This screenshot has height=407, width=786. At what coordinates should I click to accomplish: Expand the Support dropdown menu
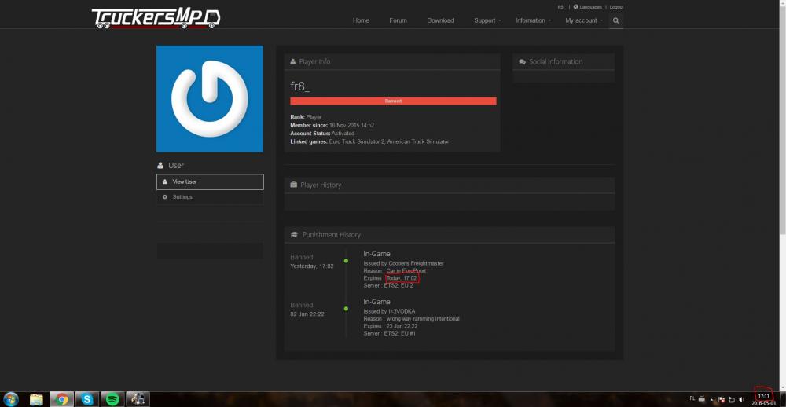(487, 20)
